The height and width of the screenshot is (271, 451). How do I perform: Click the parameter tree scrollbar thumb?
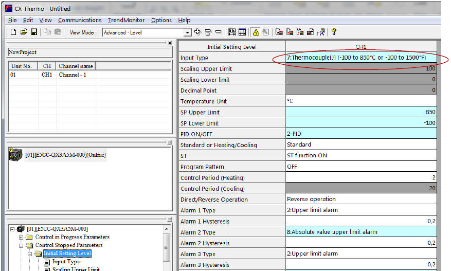[x=167, y=247]
